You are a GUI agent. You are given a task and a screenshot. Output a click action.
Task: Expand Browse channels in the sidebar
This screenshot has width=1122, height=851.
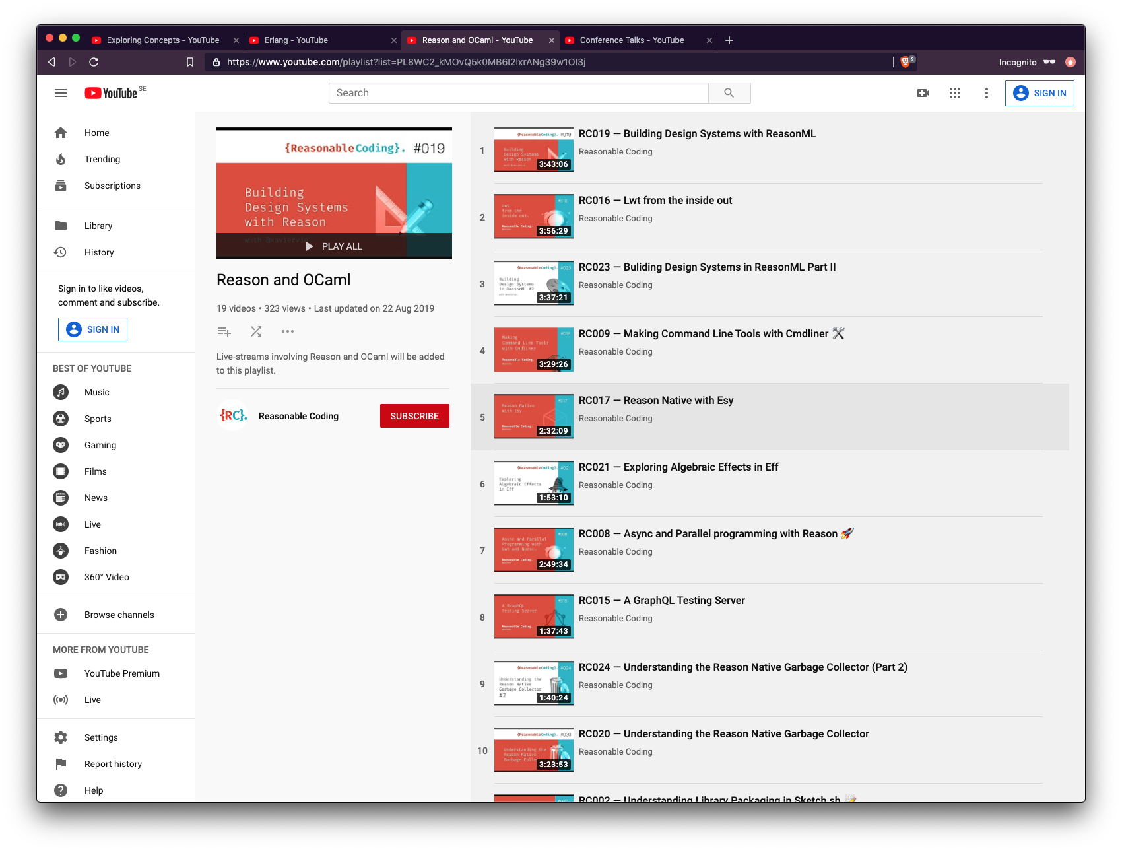point(119,615)
